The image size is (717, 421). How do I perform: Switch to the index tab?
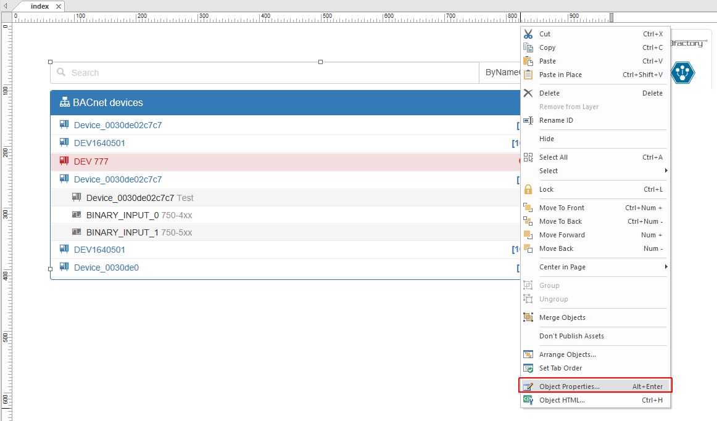click(x=39, y=6)
